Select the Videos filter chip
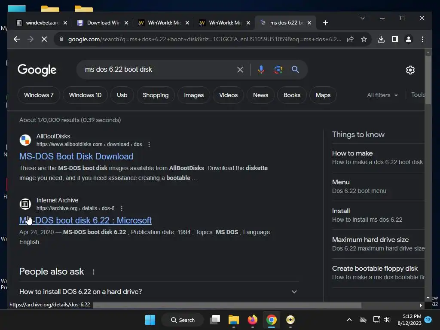This screenshot has height=330, width=440. [x=229, y=95]
